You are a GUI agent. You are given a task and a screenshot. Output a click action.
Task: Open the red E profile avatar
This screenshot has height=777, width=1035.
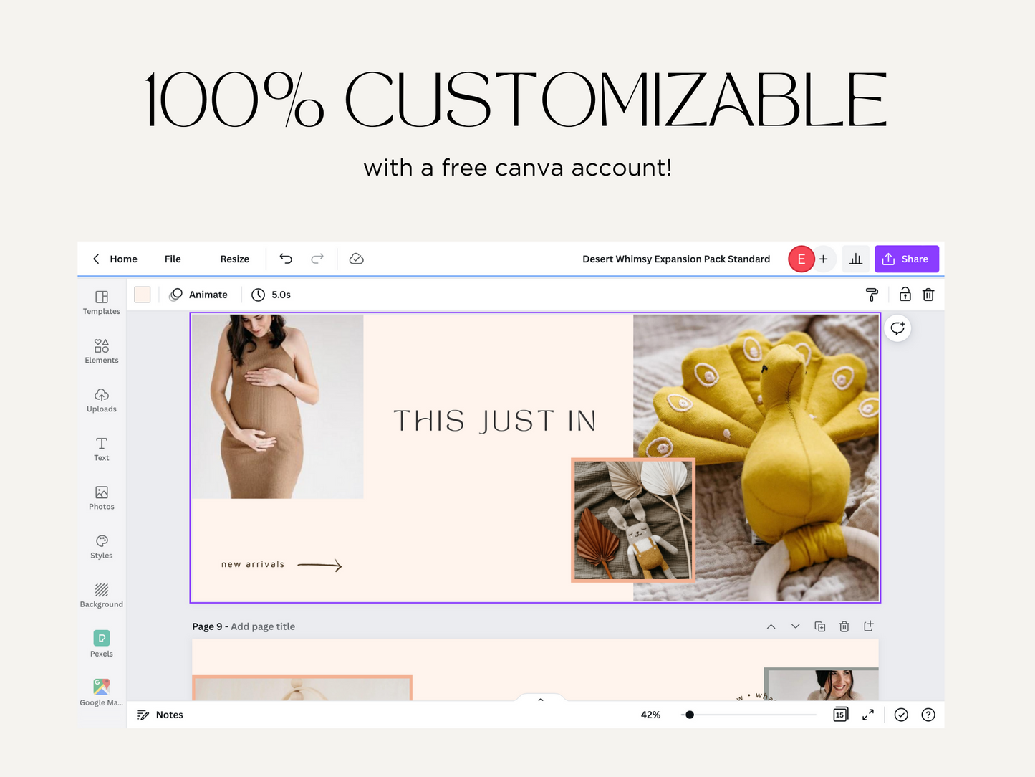(801, 259)
